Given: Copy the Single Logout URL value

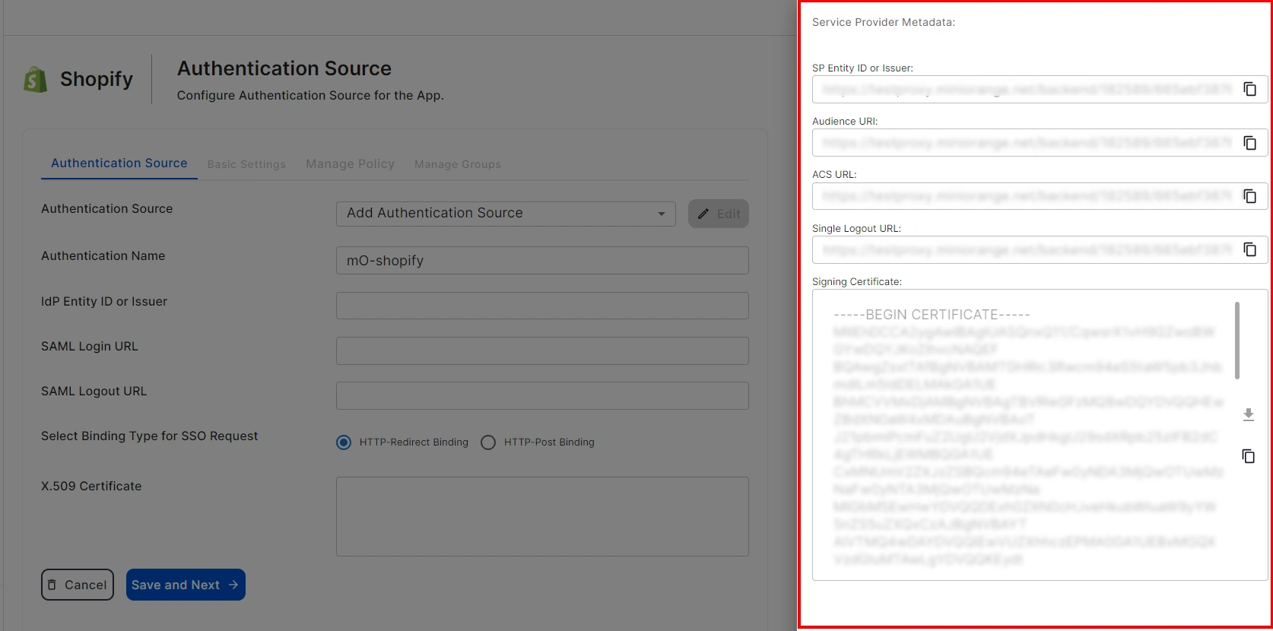Looking at the screenshot, I should [x=1249, y=249].
